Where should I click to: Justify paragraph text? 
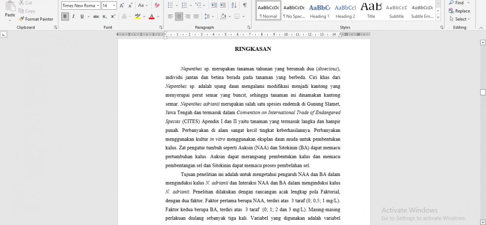click(196, 16)
